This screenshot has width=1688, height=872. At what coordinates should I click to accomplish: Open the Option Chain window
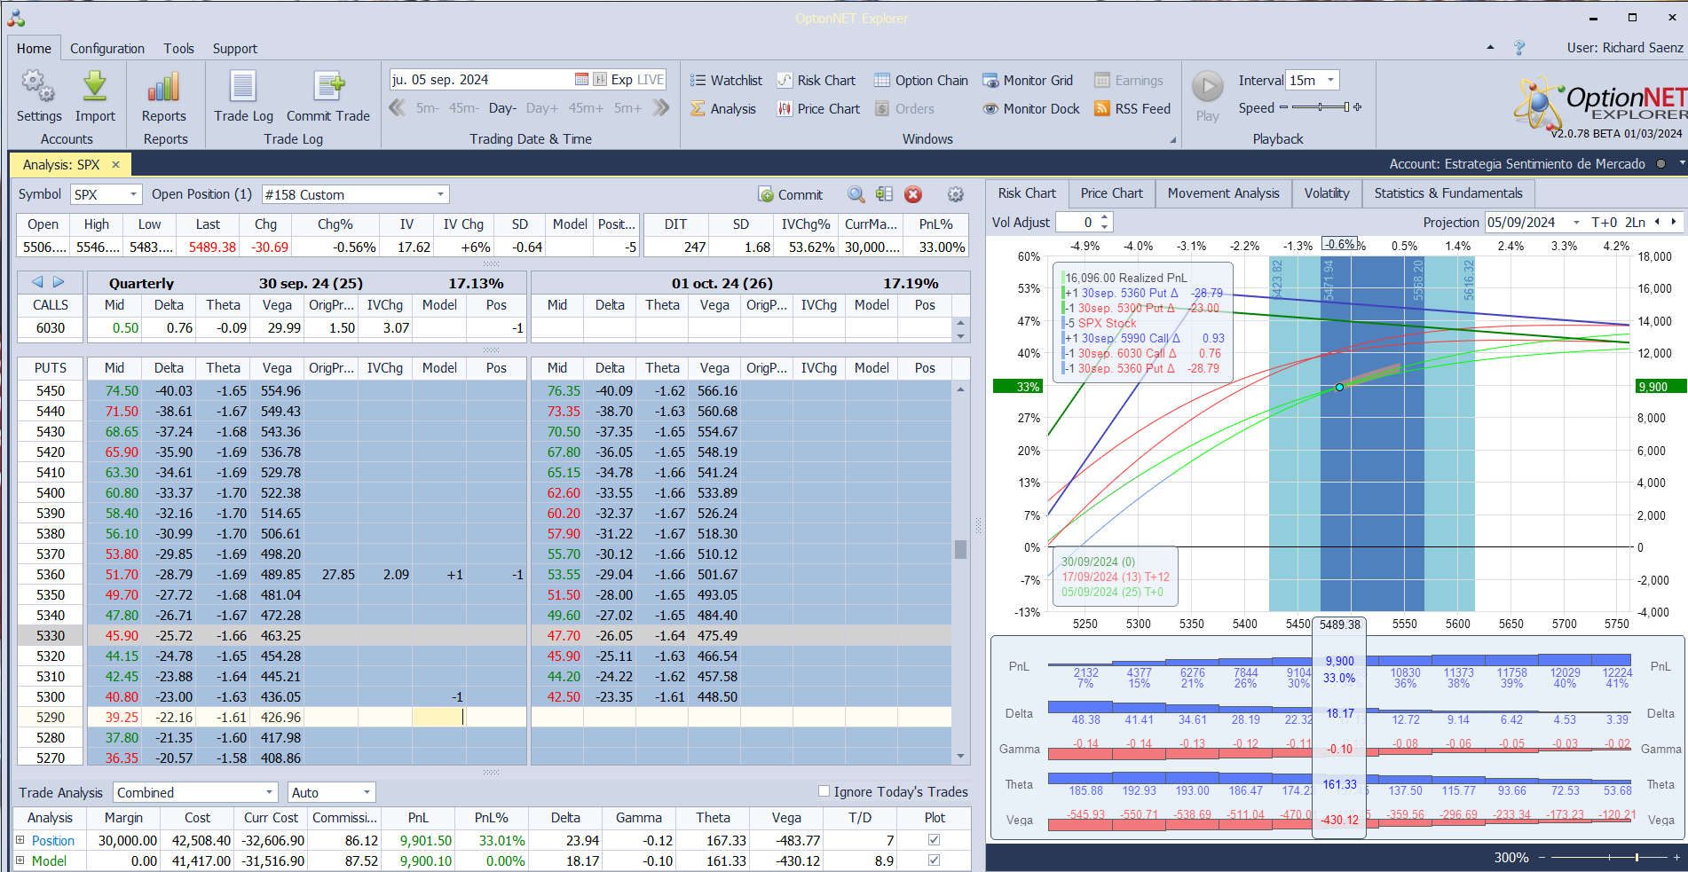point(921,81)
